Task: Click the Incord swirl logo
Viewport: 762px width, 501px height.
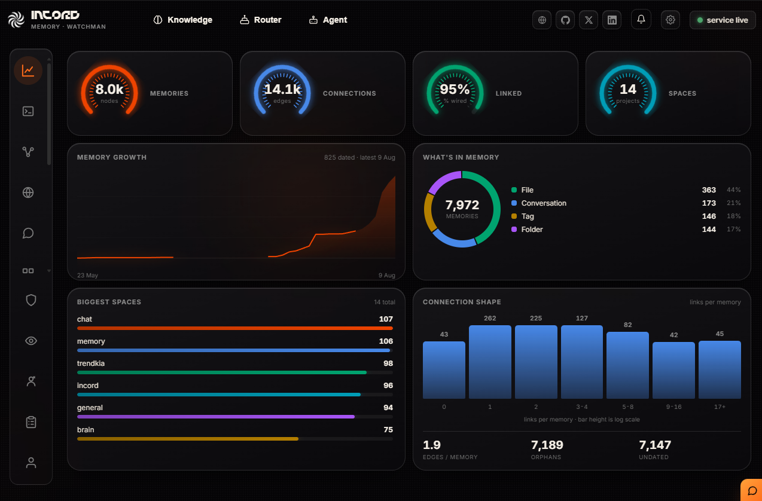Action: coord(16,20)
